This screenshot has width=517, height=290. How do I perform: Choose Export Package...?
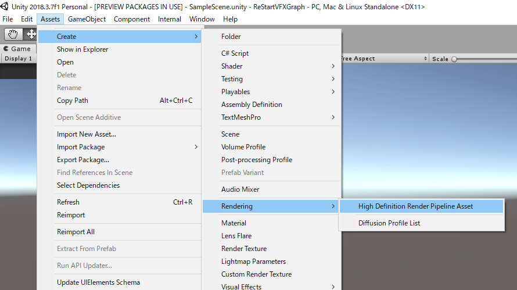point(120,160)
